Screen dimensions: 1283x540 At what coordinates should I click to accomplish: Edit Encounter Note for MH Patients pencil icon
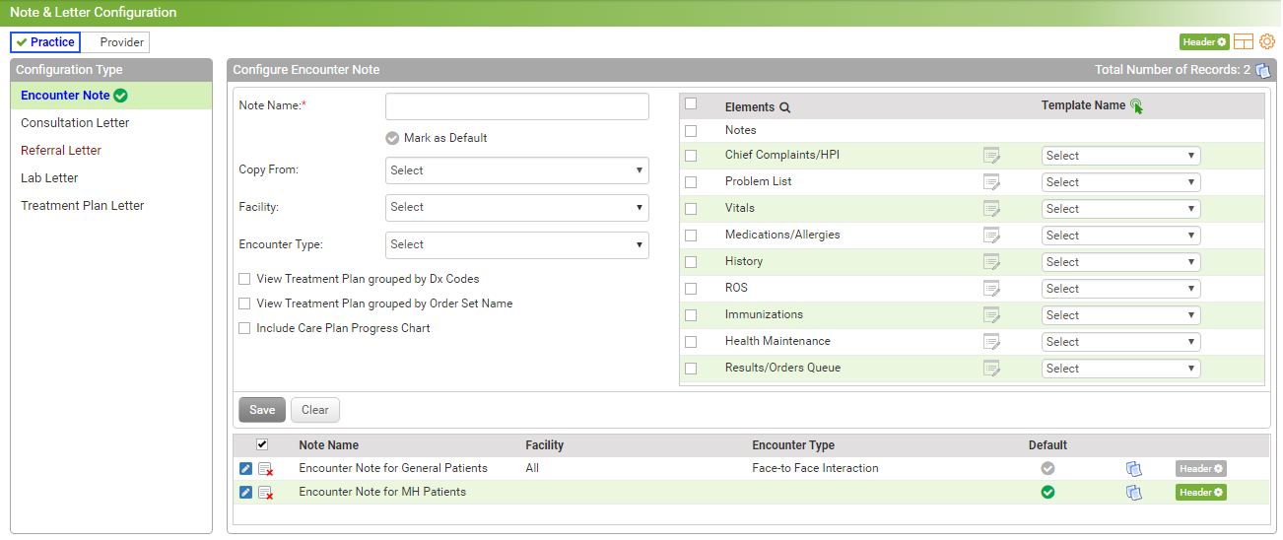click(x=246, y=493)
